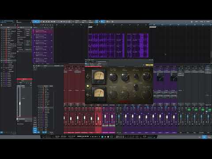Select the highlighted track row in the track list
Screen dimensions: 212x159
(8, 61)
